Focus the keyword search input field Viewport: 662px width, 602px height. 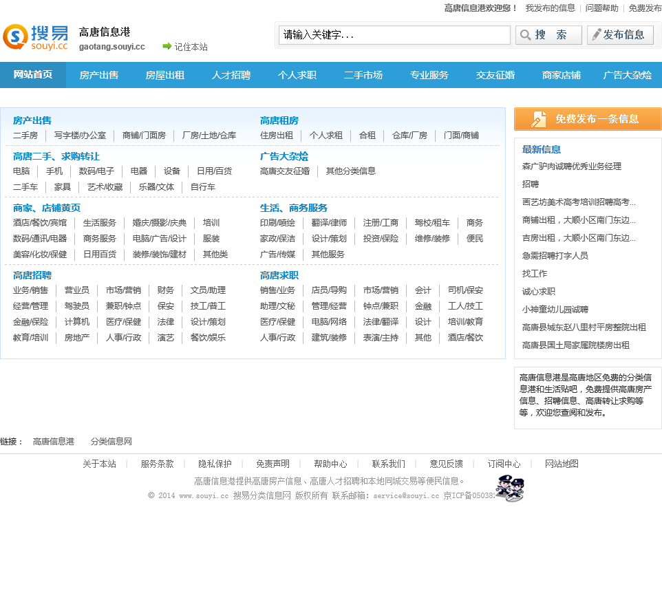[394, 35]
